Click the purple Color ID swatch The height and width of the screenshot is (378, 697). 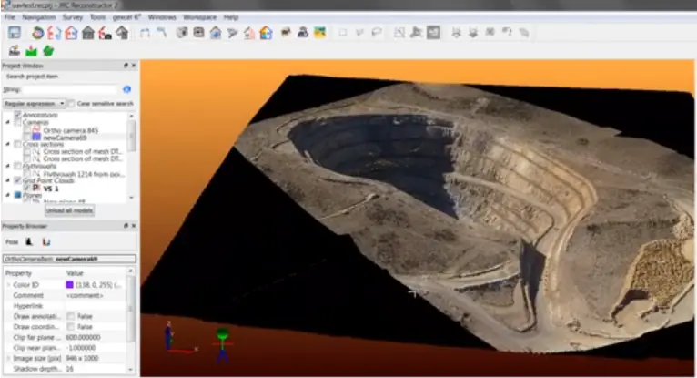(x=70, y=284)
